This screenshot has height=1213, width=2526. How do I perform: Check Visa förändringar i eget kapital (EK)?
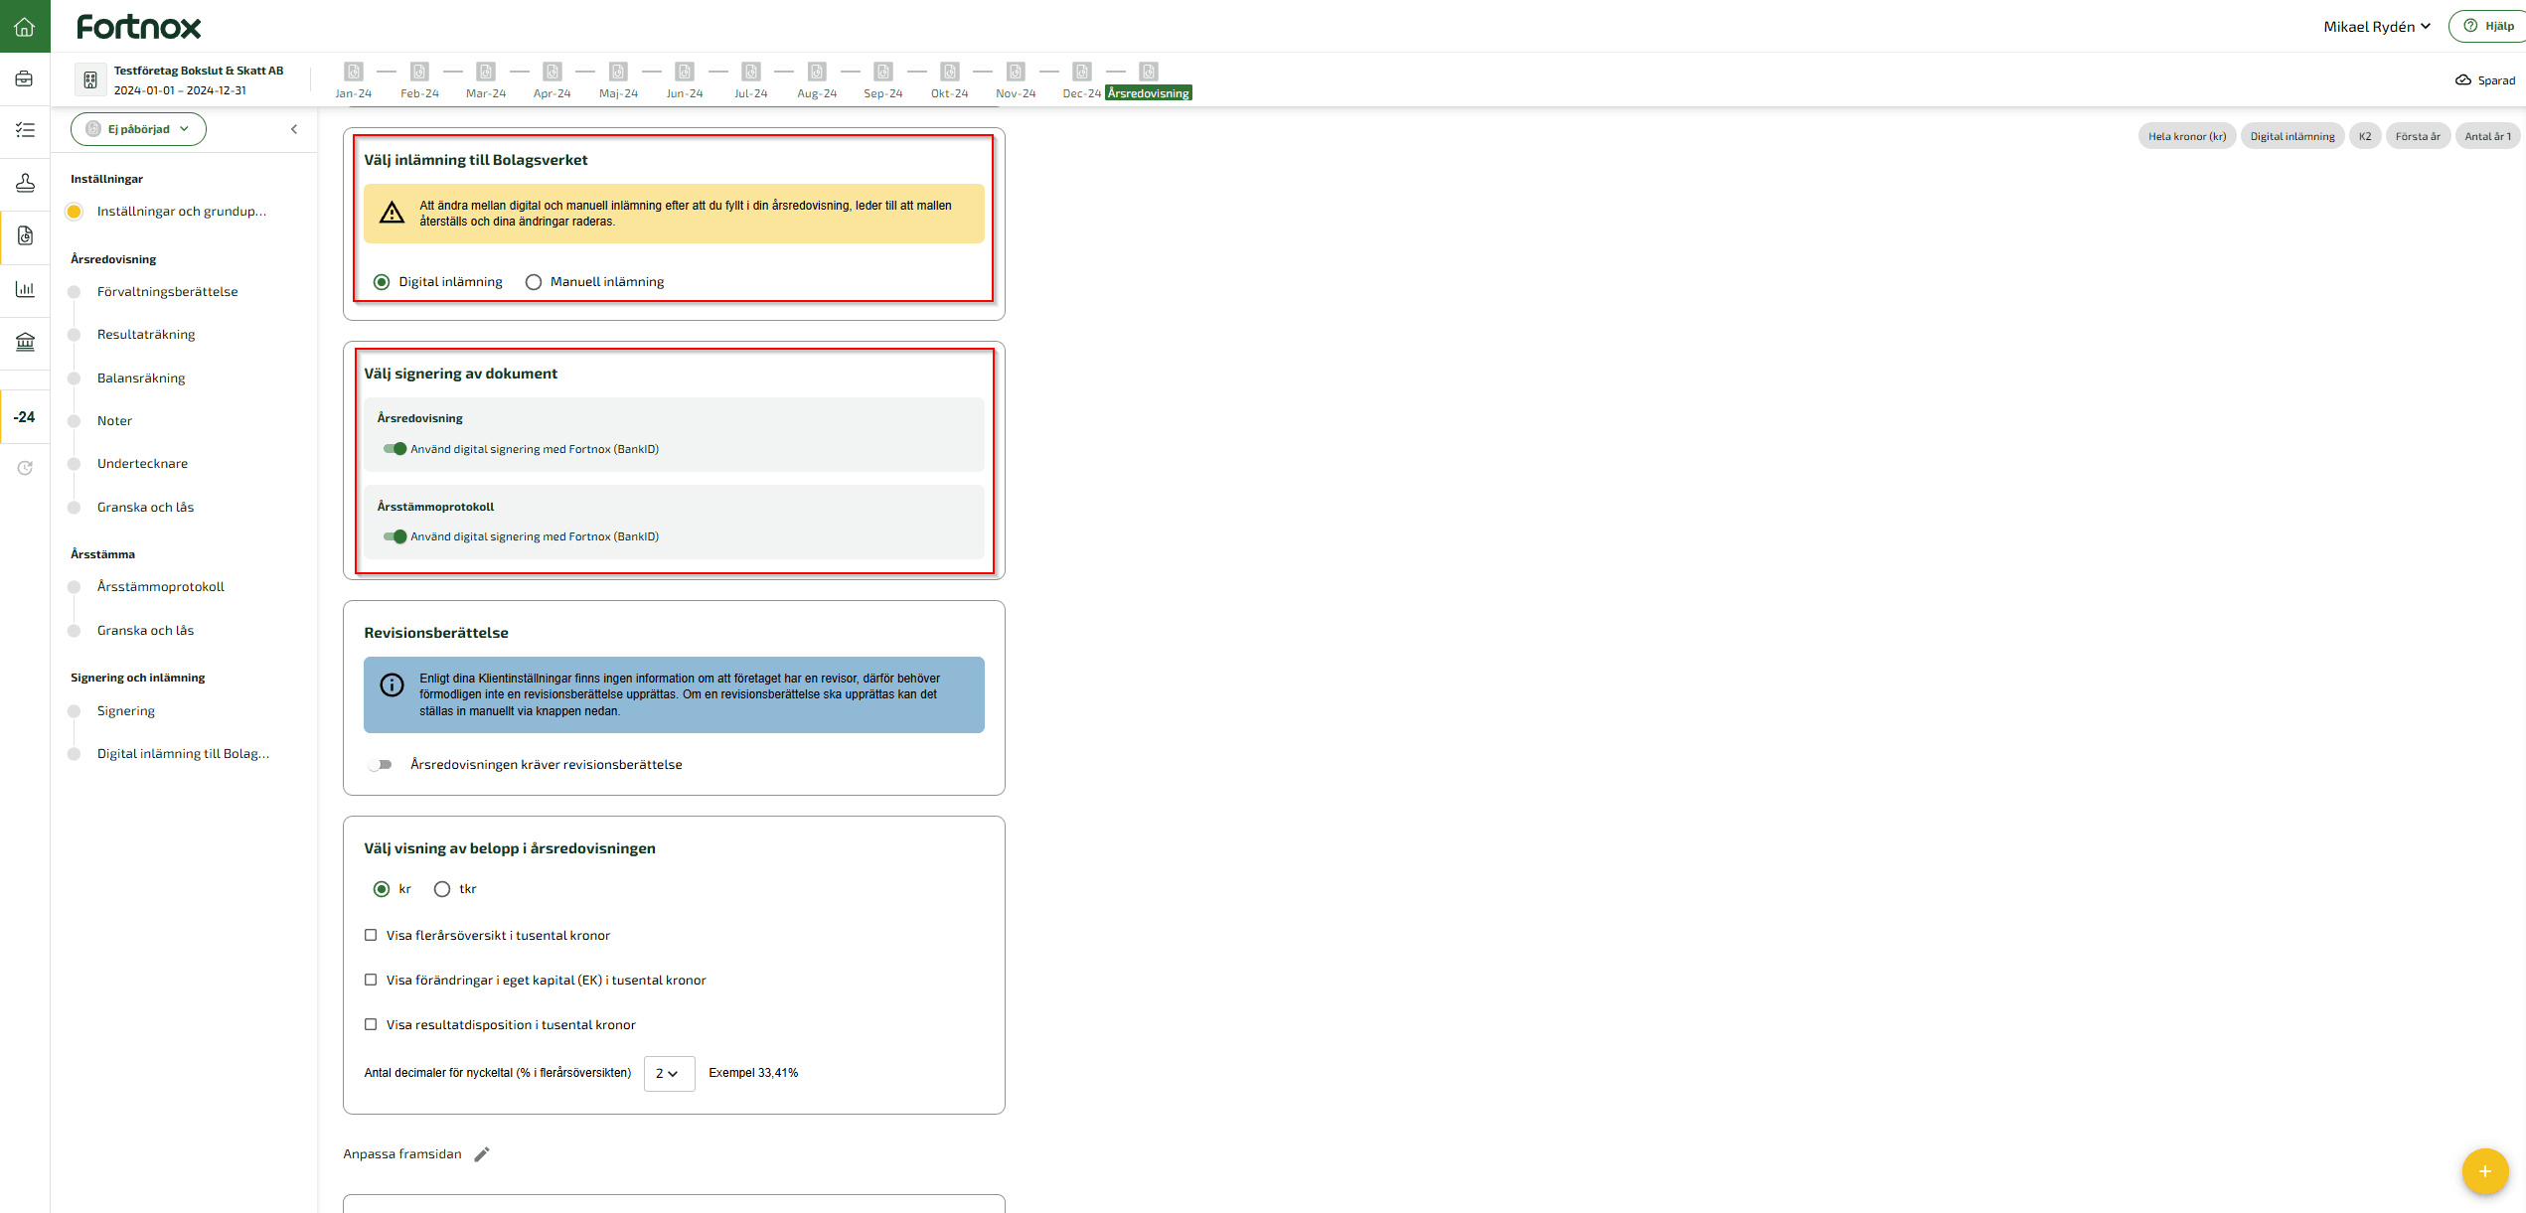(371, 981)
